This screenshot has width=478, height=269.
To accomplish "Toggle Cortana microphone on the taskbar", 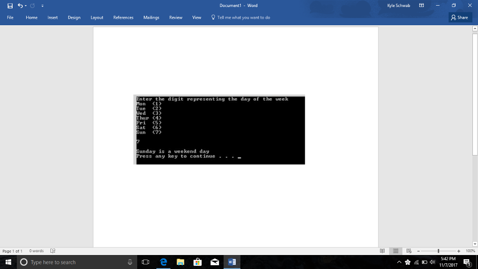I will click(x=129, y=262).
